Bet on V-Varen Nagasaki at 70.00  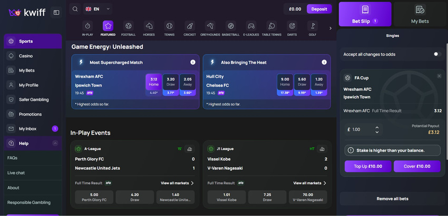(308, 197)
